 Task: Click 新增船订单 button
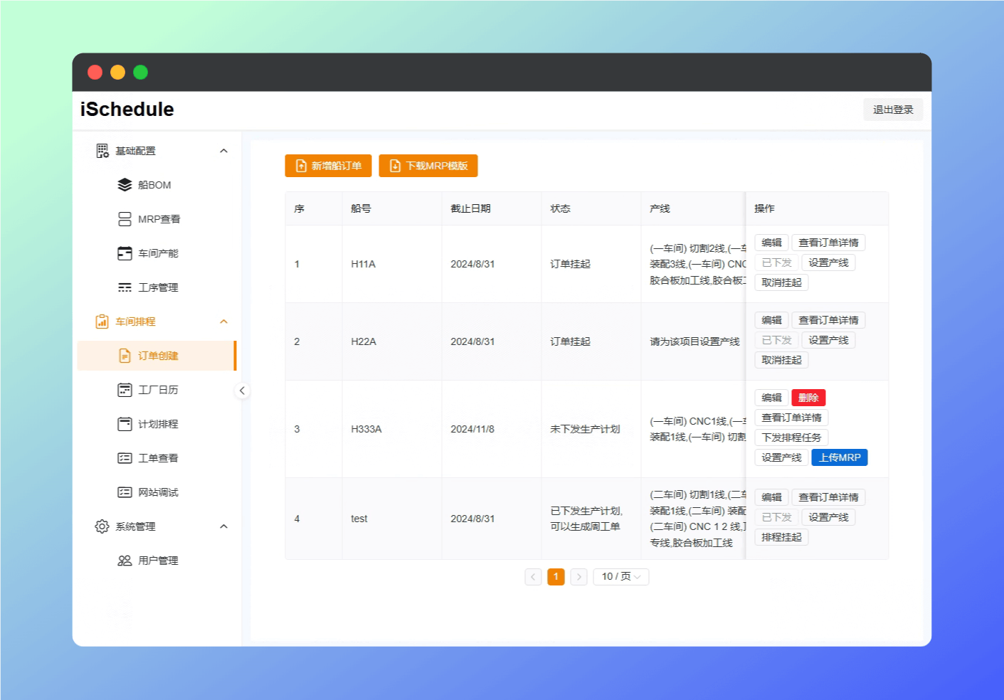pyautogui.click(x=328, y=166)
